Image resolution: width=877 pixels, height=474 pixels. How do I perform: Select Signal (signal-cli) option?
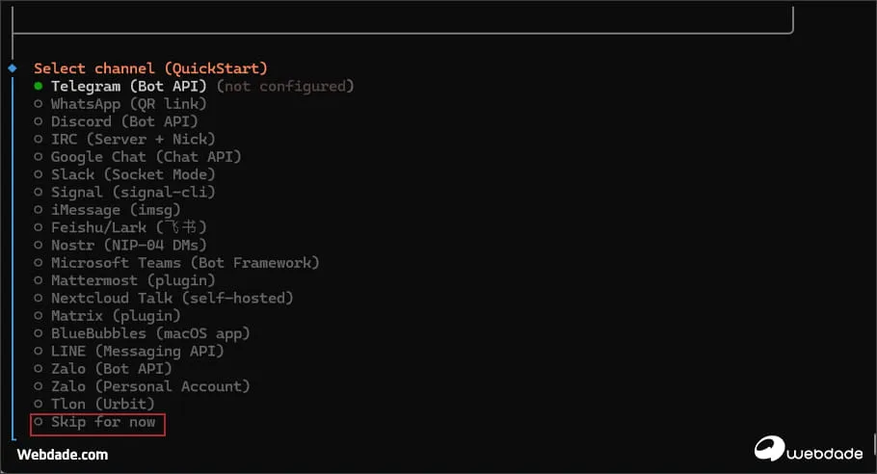(x=133, y=193)
